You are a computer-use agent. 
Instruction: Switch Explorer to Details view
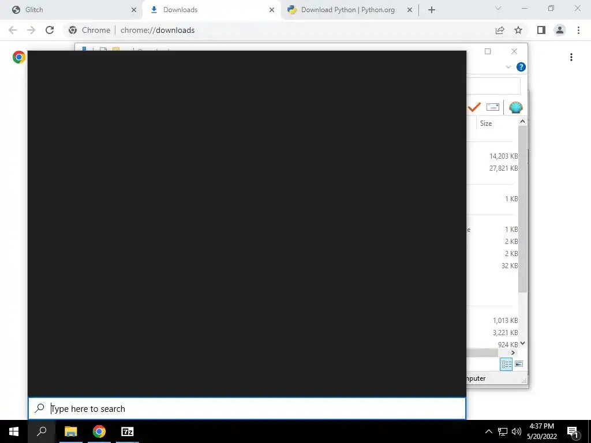(506, 364)
